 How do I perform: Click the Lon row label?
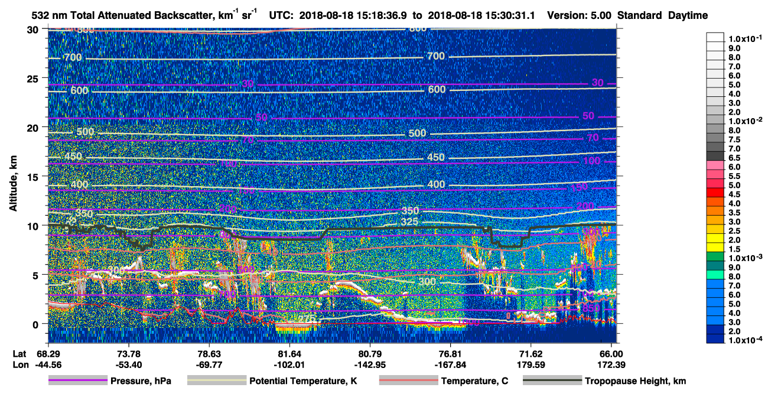pyautogui.click(x=19, y=364)
